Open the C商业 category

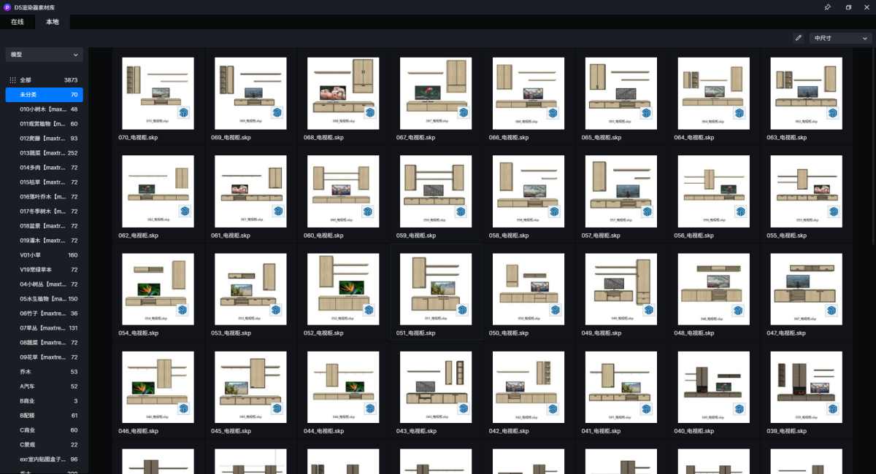click(x=44, y=430)
